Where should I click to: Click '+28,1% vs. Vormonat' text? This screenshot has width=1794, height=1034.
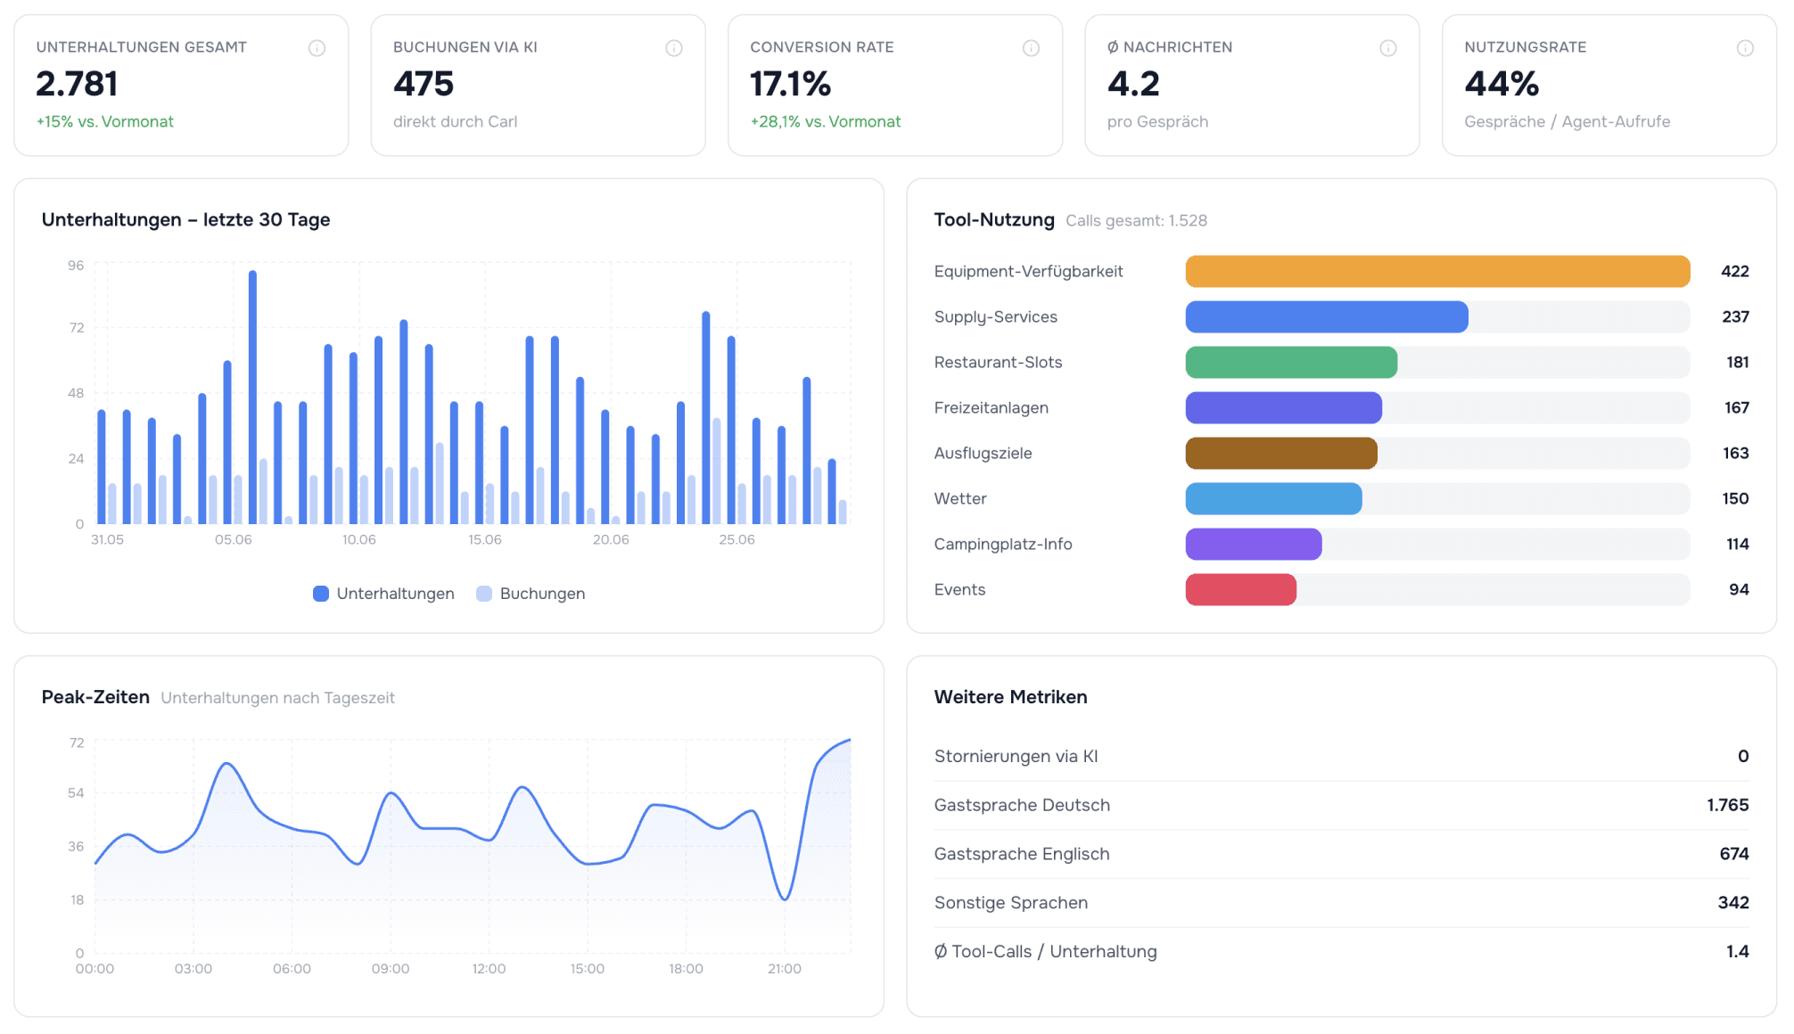826,122
